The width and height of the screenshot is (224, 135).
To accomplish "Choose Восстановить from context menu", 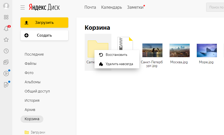I will (117, 55).
